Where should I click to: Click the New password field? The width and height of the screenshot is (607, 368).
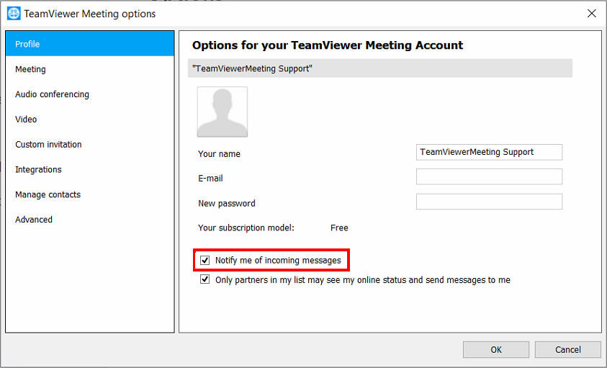(x=489, y=202)
